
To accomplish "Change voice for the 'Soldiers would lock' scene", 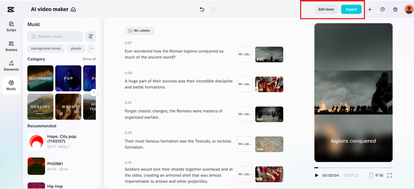I will [245, 174].
